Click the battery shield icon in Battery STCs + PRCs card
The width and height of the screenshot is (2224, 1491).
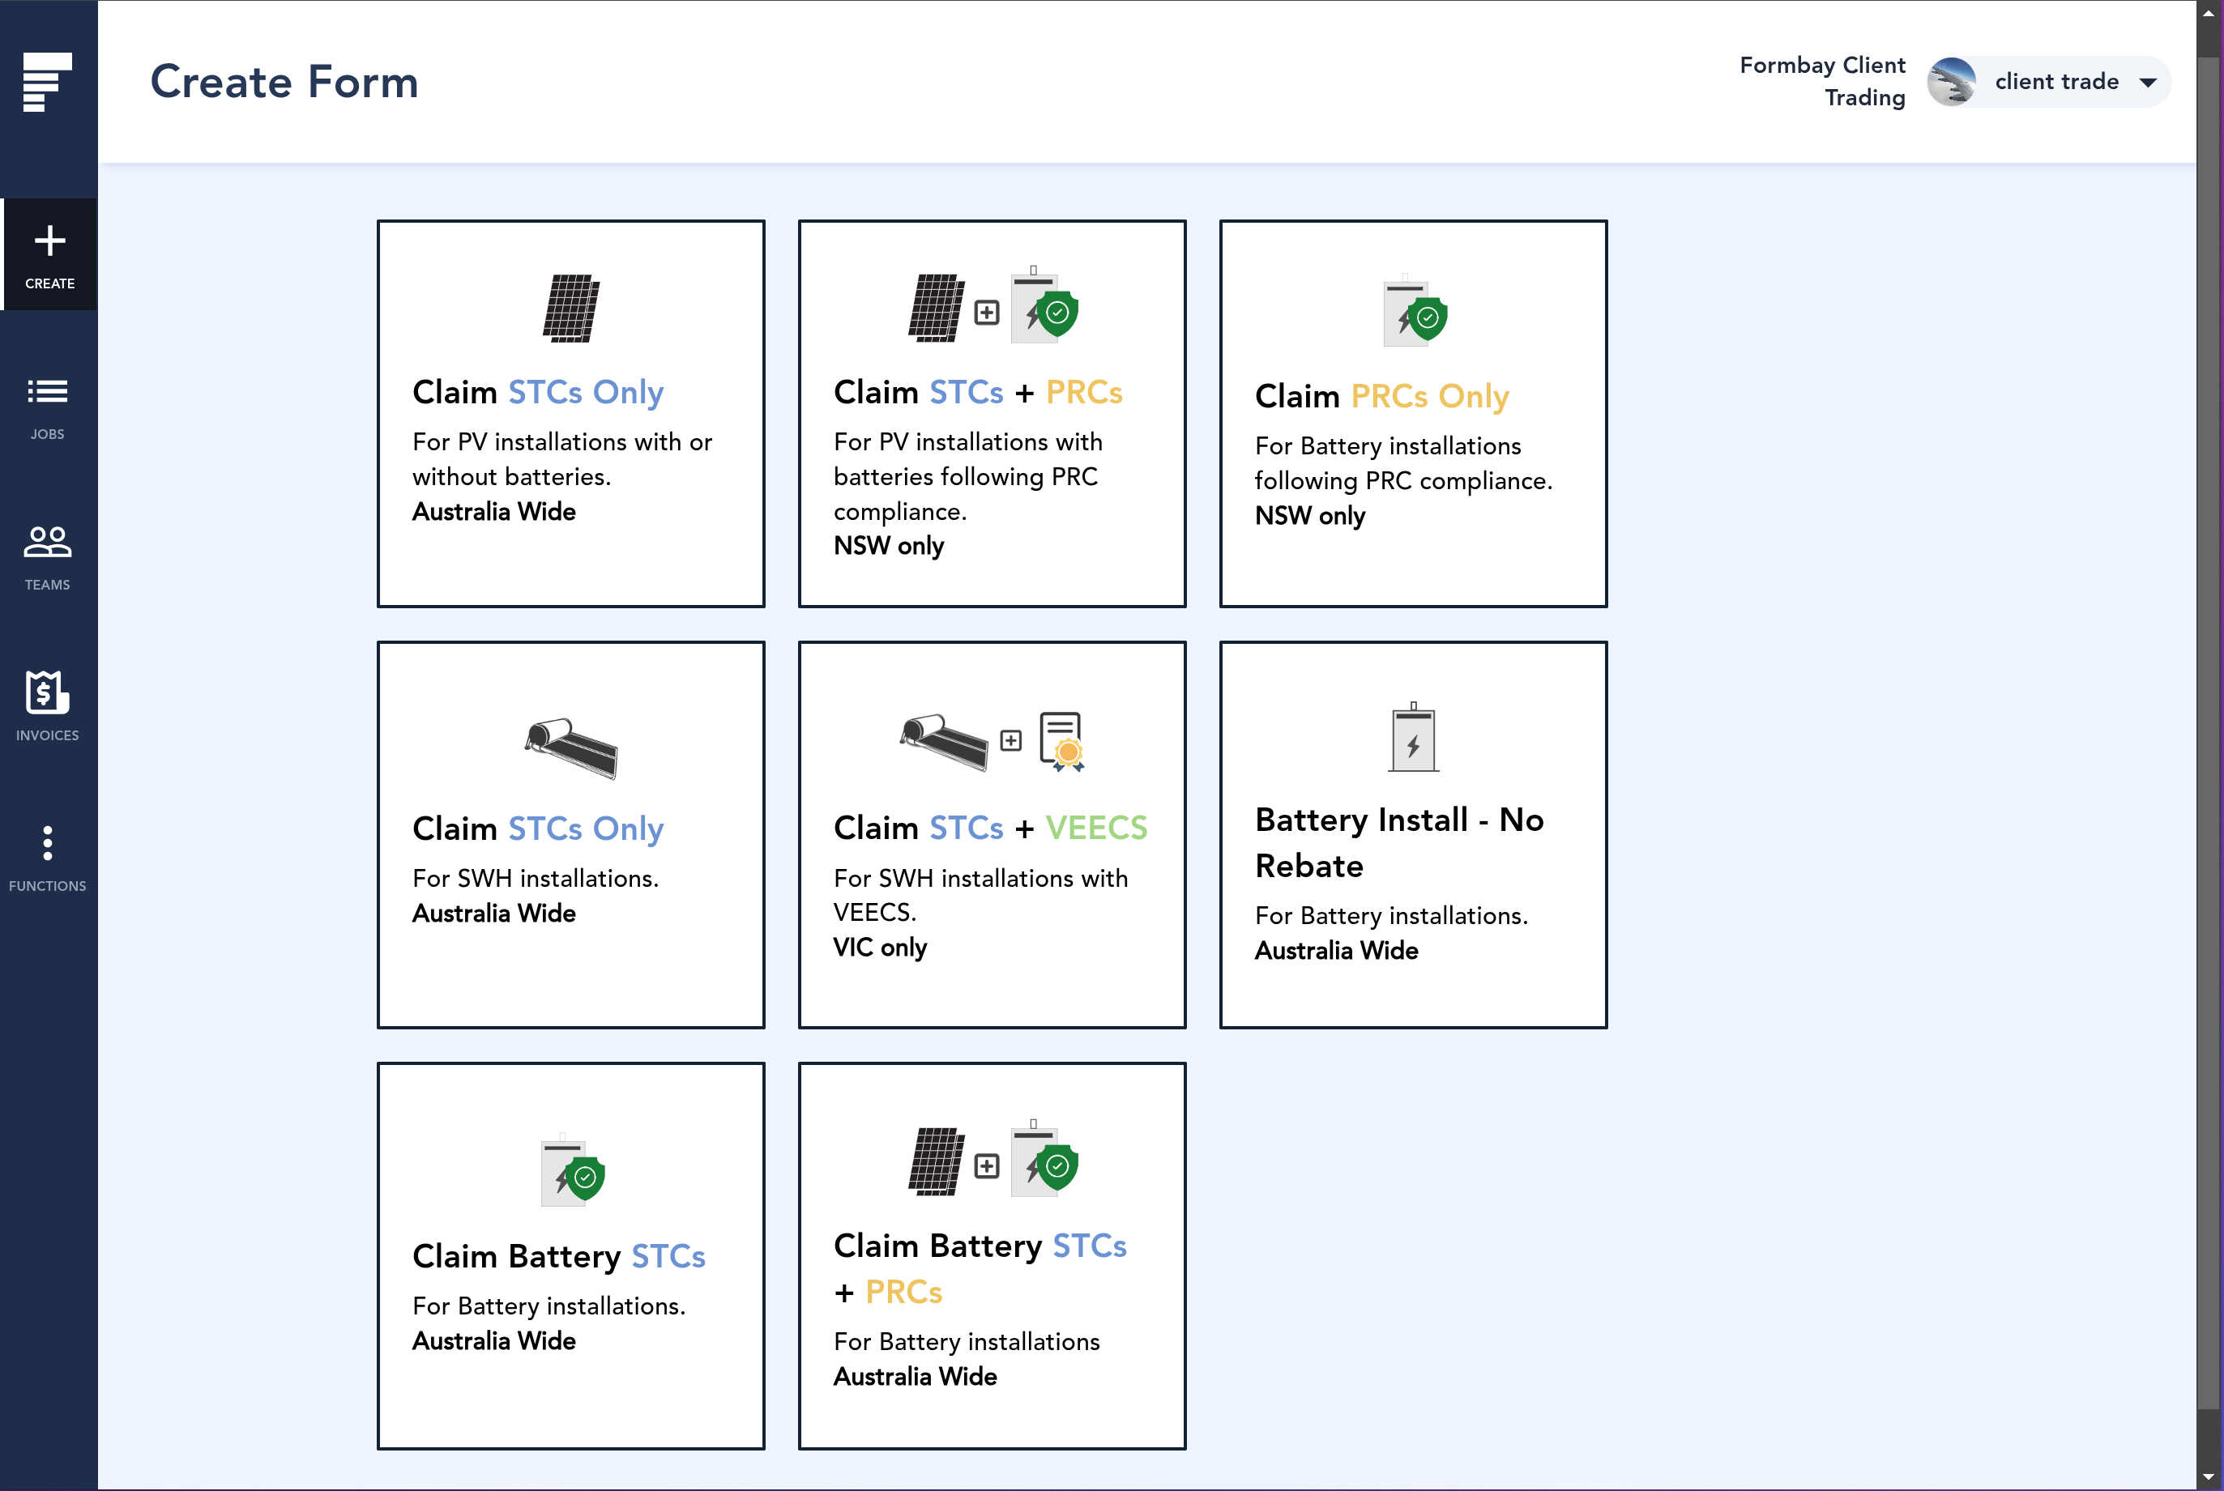1044,1158
